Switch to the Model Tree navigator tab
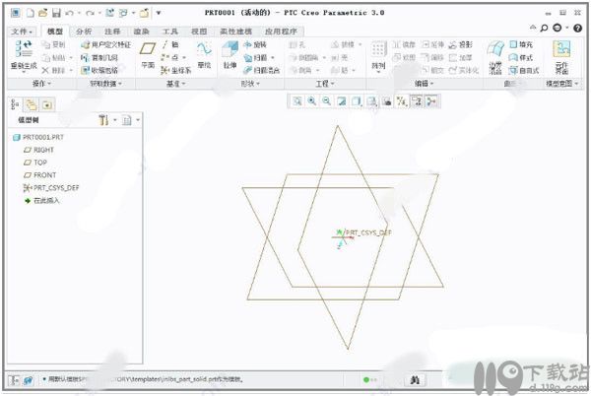 coord(16,104)
